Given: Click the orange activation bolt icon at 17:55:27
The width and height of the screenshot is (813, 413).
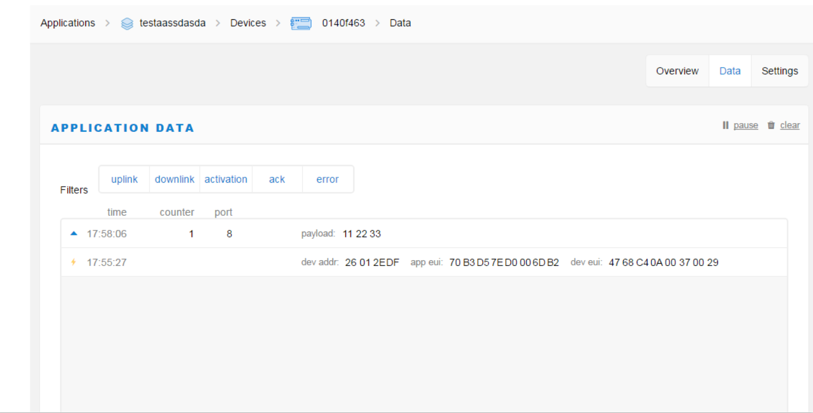Looking at the screenshot, I should (x=74, y=262).
